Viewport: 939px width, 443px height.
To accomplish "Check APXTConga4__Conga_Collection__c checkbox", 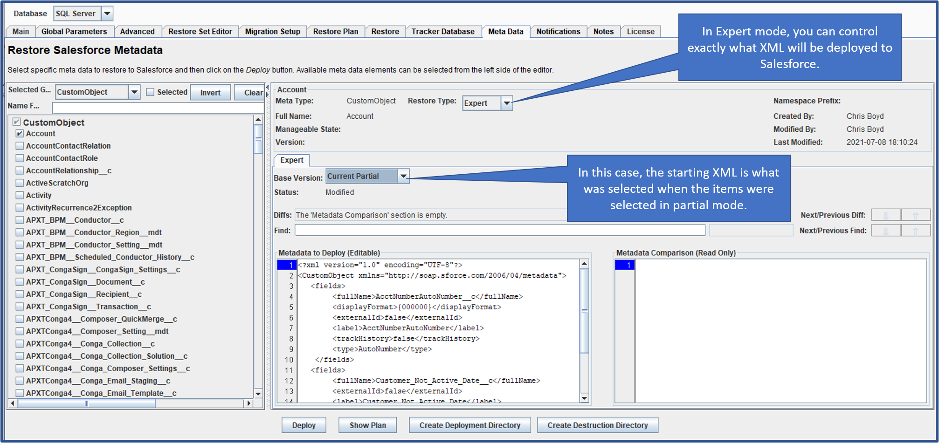I will click(20, 344).
